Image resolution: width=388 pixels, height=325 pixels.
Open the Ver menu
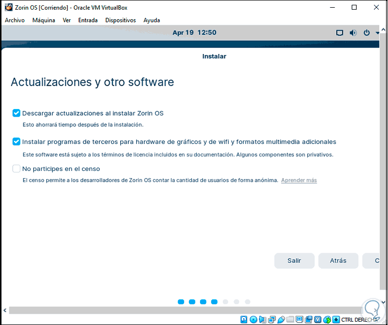pyautogui.click(x=66, y=20)
